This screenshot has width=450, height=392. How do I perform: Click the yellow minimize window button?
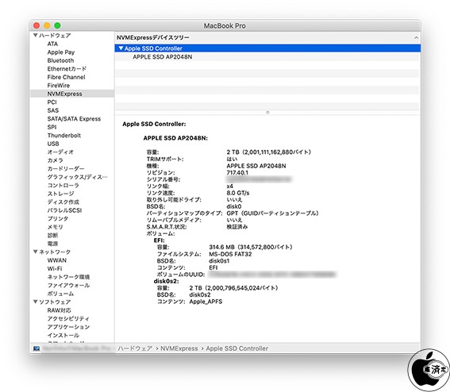tap(47, 25)
